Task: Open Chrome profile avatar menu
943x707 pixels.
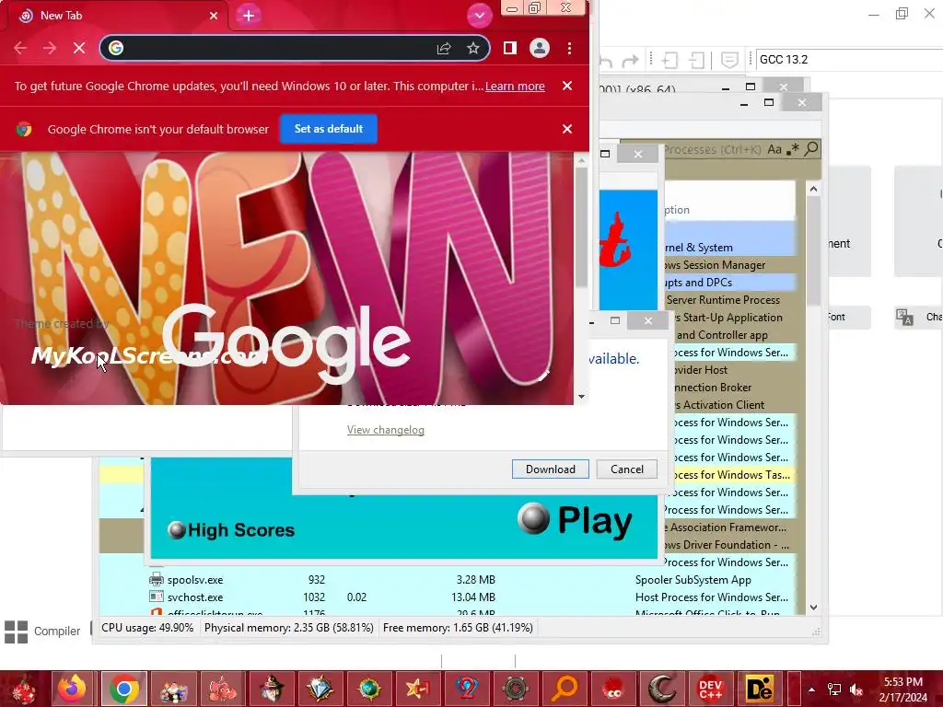Action: click(x=540, y=48)
